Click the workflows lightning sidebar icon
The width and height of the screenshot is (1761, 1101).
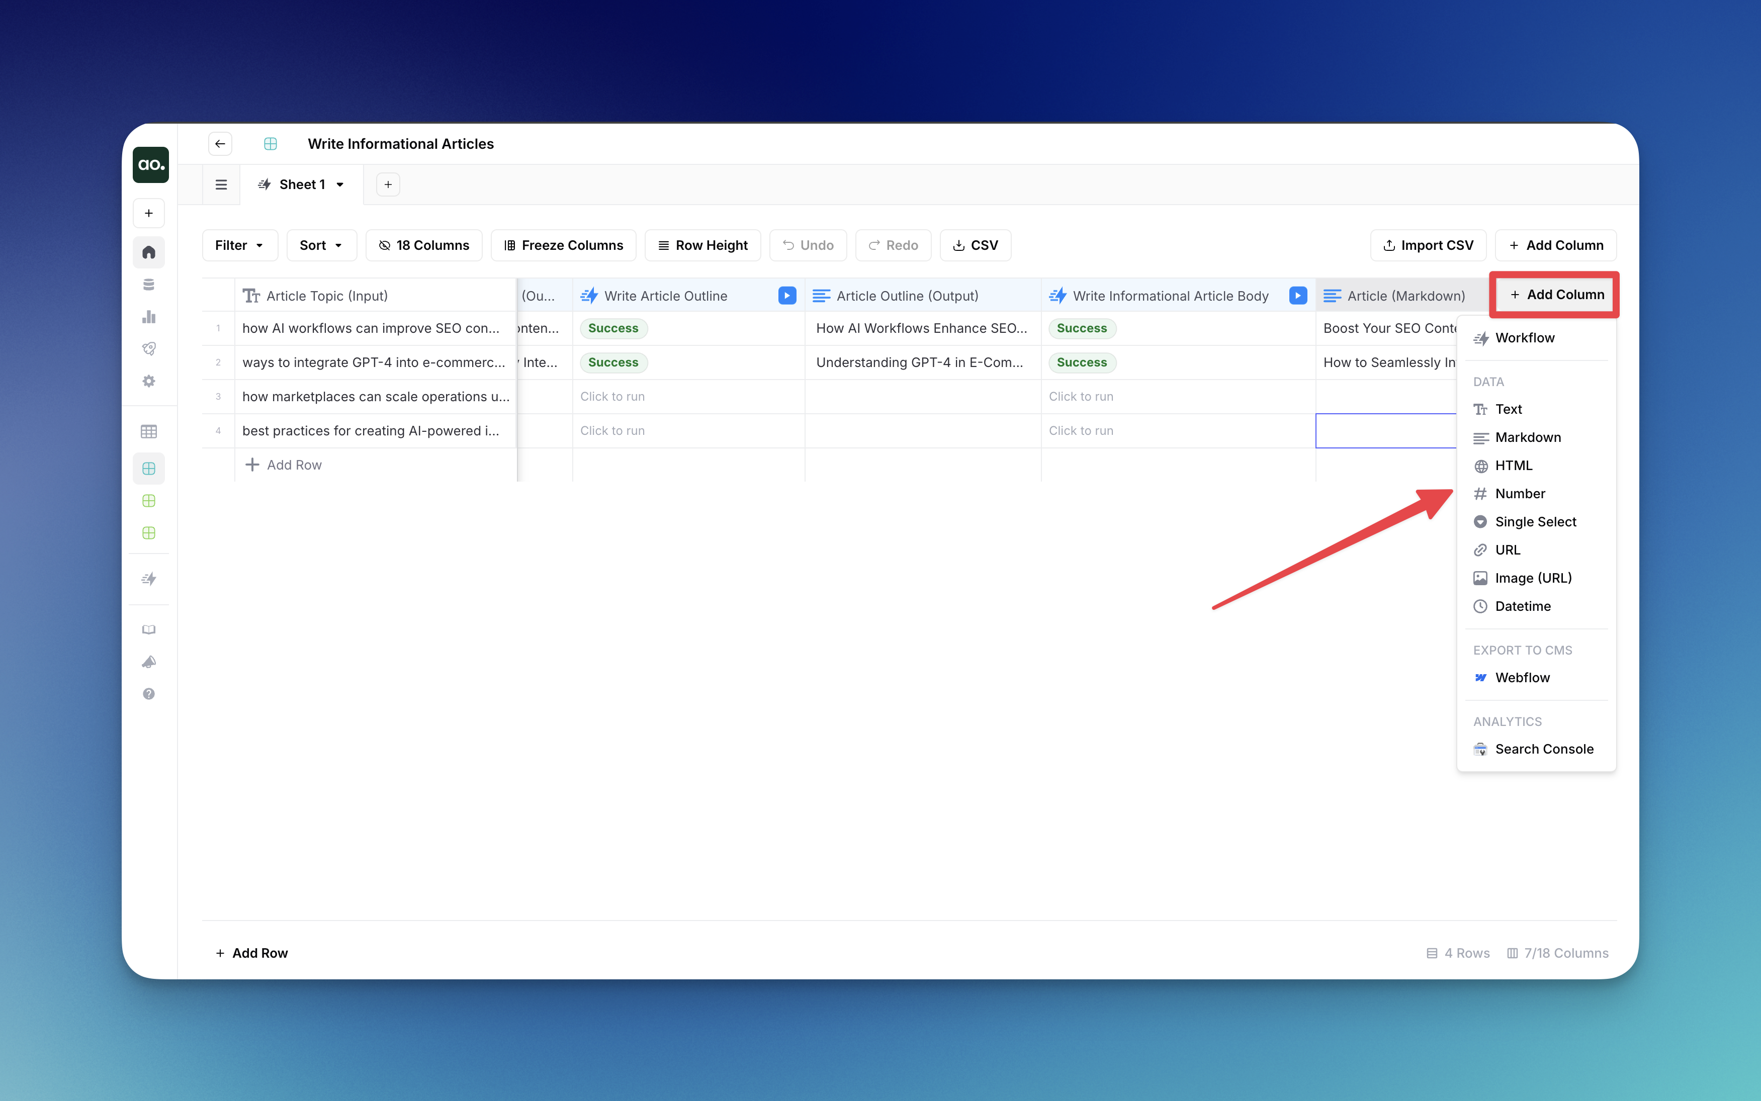click(x=148, y=579)
